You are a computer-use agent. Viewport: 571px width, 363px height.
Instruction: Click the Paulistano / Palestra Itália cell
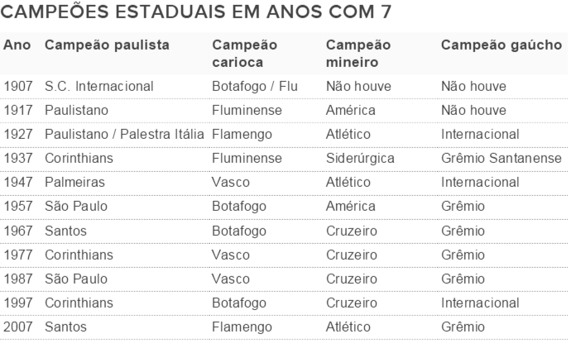click(125, 134)
